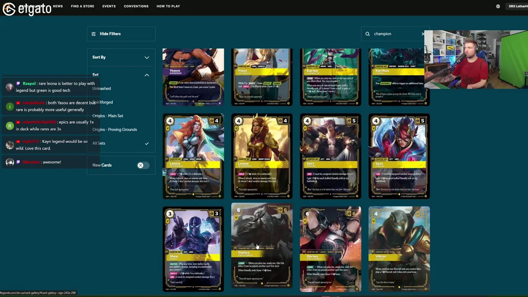Screen dimensions: 528x297
Task: Clear the champion search text
Action: (423, 34)
